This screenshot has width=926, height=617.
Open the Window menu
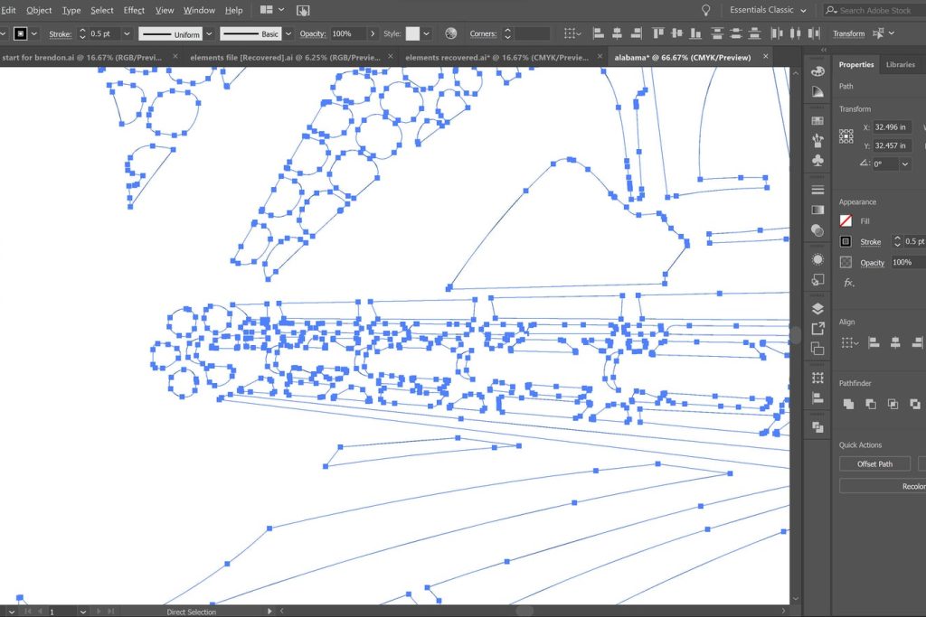199,10
